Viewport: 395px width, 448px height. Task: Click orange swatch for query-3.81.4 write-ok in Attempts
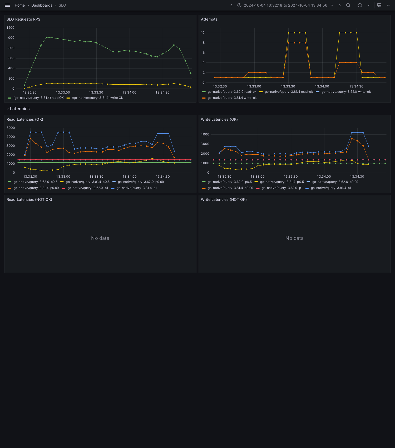pos(204,98)
